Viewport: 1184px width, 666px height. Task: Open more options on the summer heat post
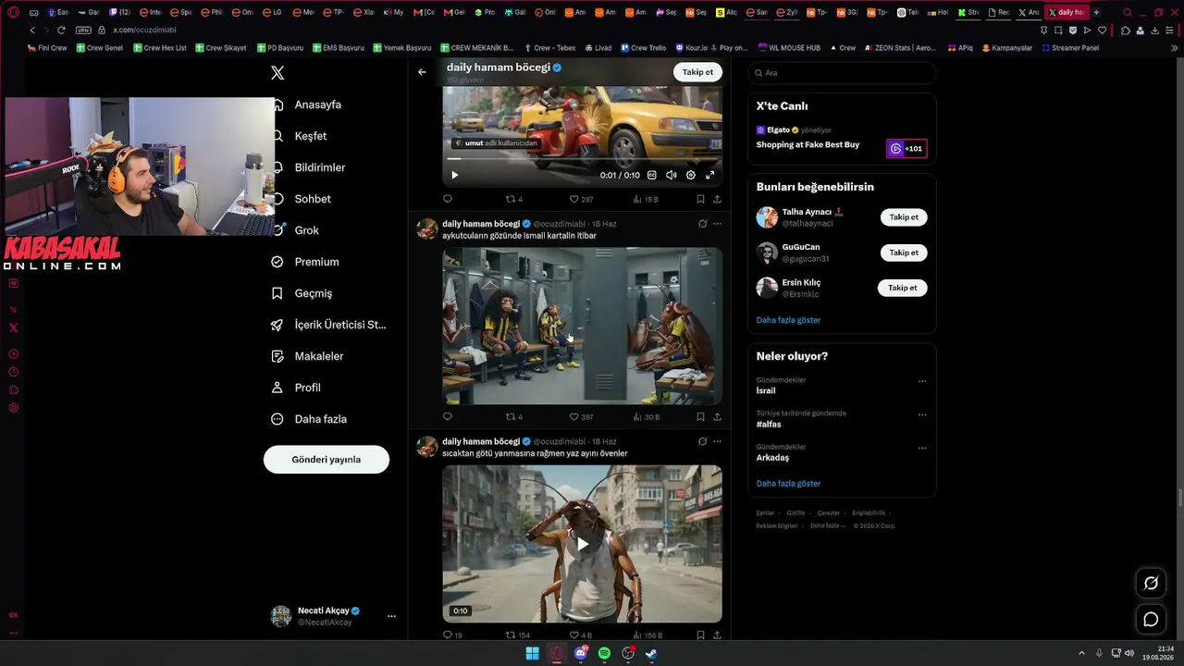click(717, 442)
